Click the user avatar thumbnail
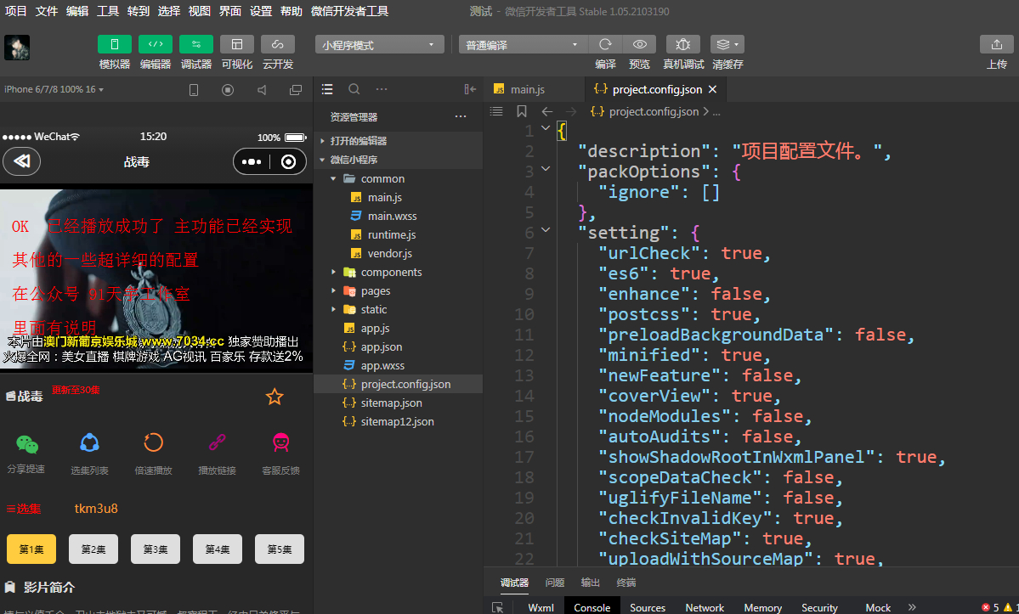 [x=17, y=48]
